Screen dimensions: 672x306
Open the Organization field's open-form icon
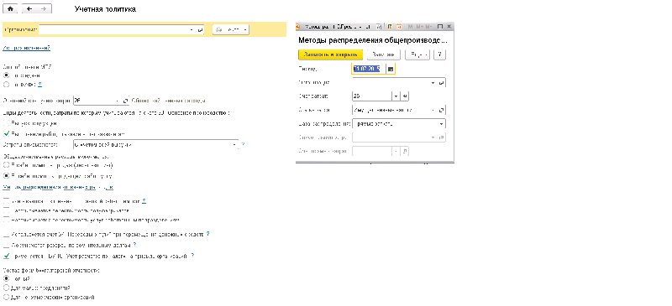[x=200, y=30]
